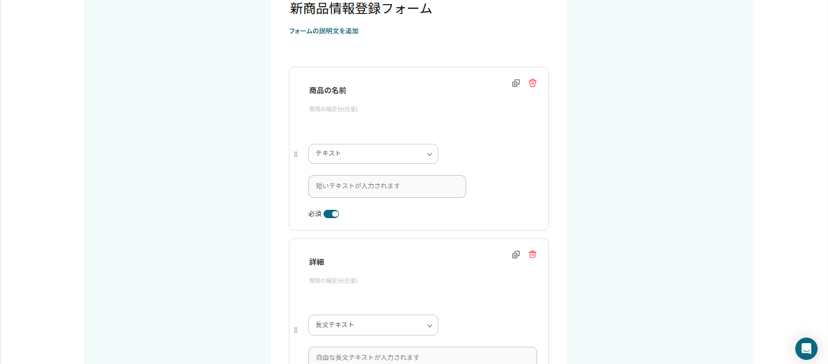The width and height of the screenshot is (828, 364).
Task: Focus supplement text field under 商品の名前
Action: [333, 109]
